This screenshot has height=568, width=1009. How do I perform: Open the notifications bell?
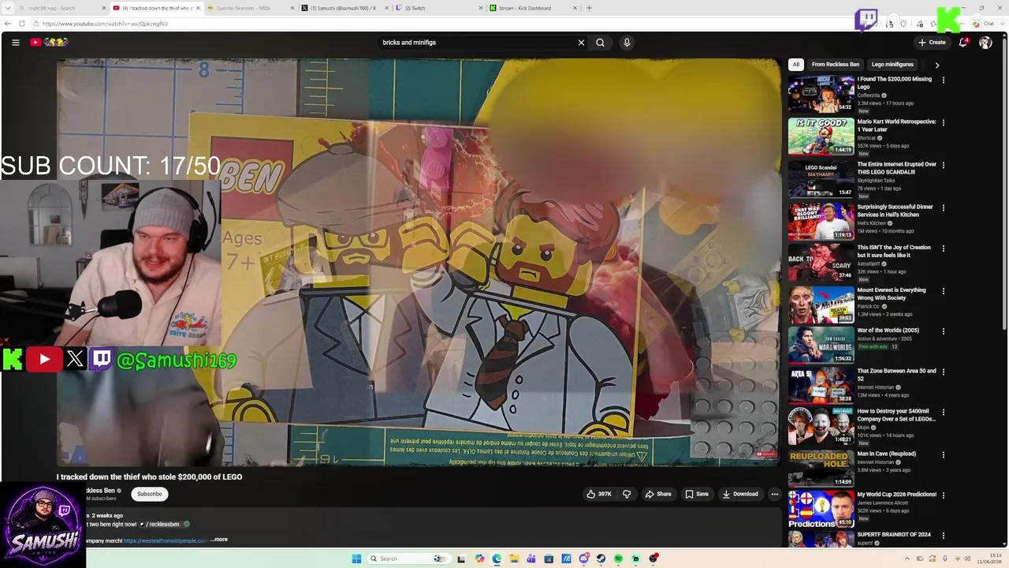tap(963, 43)
